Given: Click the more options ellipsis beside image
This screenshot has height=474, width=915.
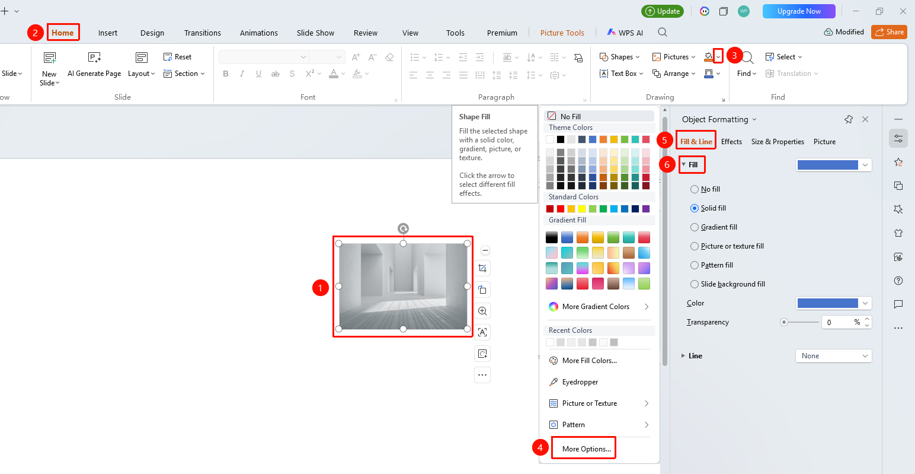Looking at the screenshot, I should (482, 375).
